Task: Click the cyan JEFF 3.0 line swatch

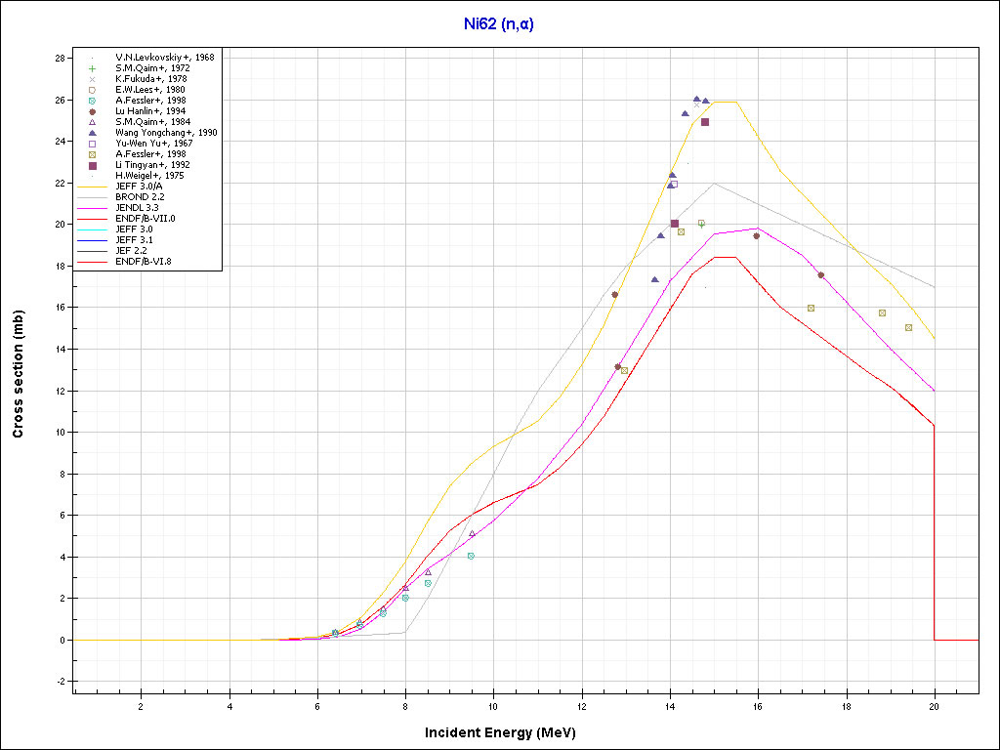Action: 92,229
